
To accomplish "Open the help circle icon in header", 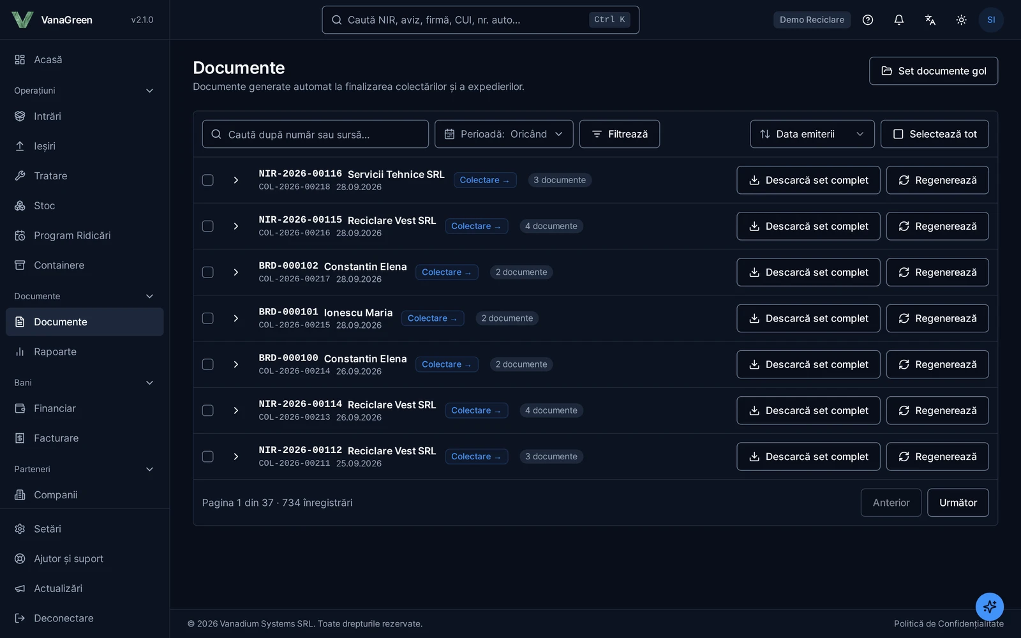I will [868, 20].
